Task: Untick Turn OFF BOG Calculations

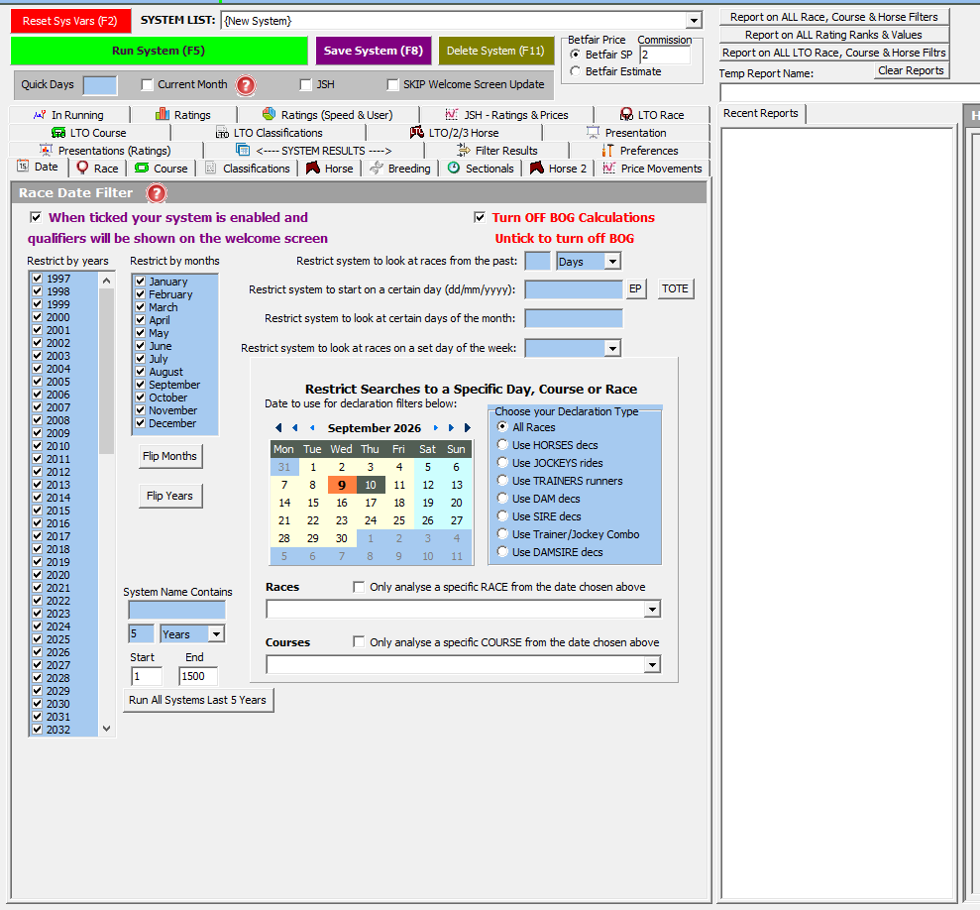Action: click(480, 218)
